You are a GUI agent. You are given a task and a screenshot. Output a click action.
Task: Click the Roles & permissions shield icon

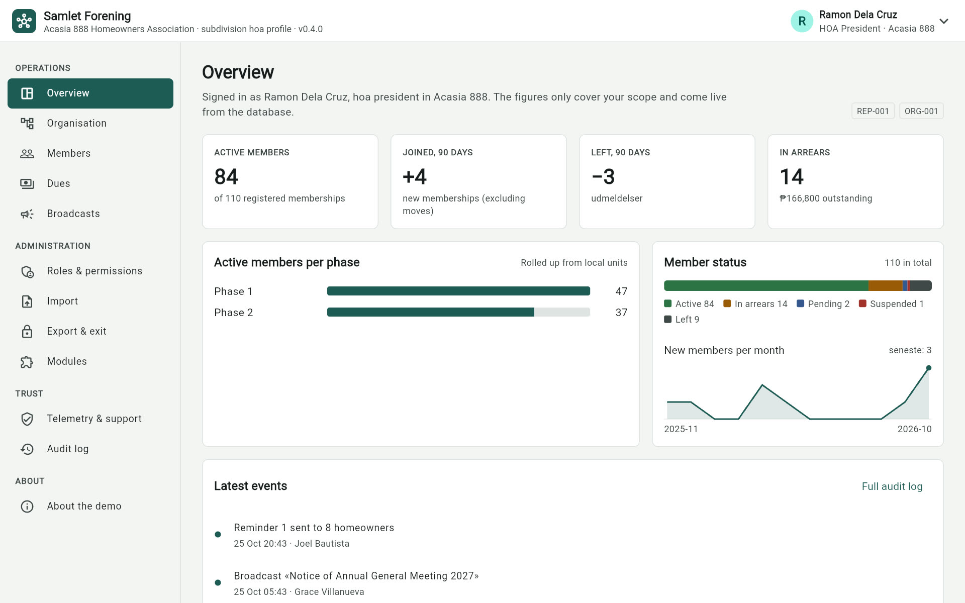tap(27, 271)
